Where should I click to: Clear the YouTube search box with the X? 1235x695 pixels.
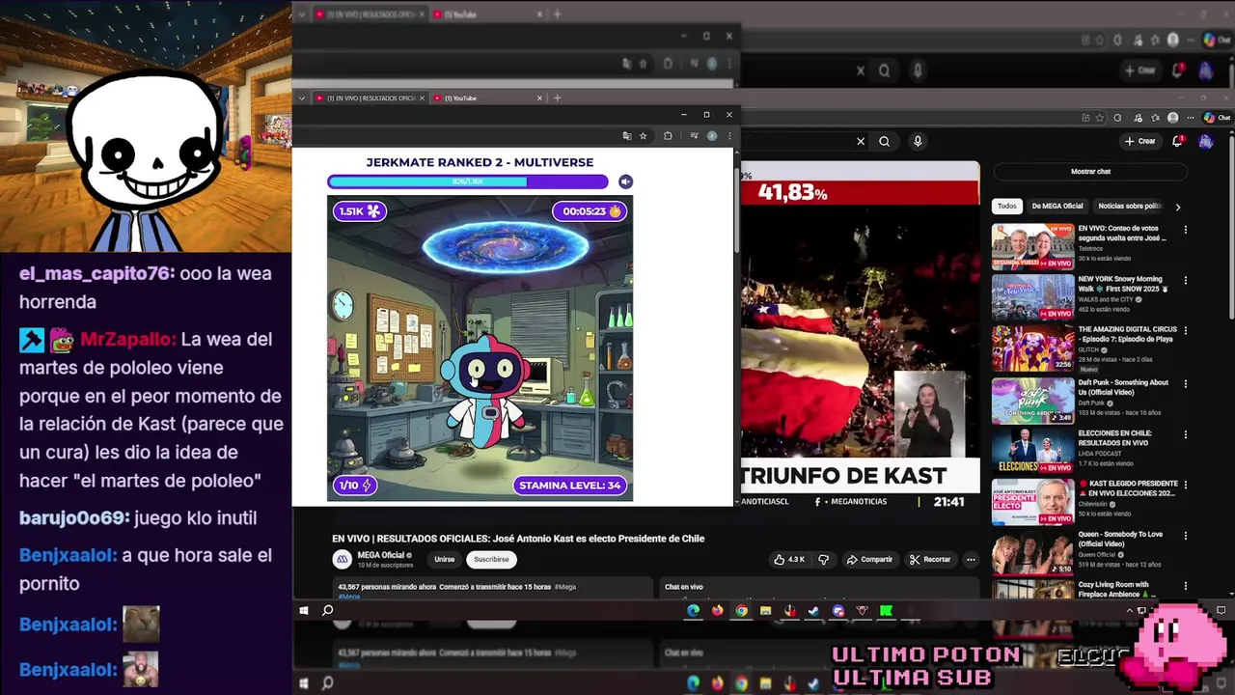tap(861, 141)
